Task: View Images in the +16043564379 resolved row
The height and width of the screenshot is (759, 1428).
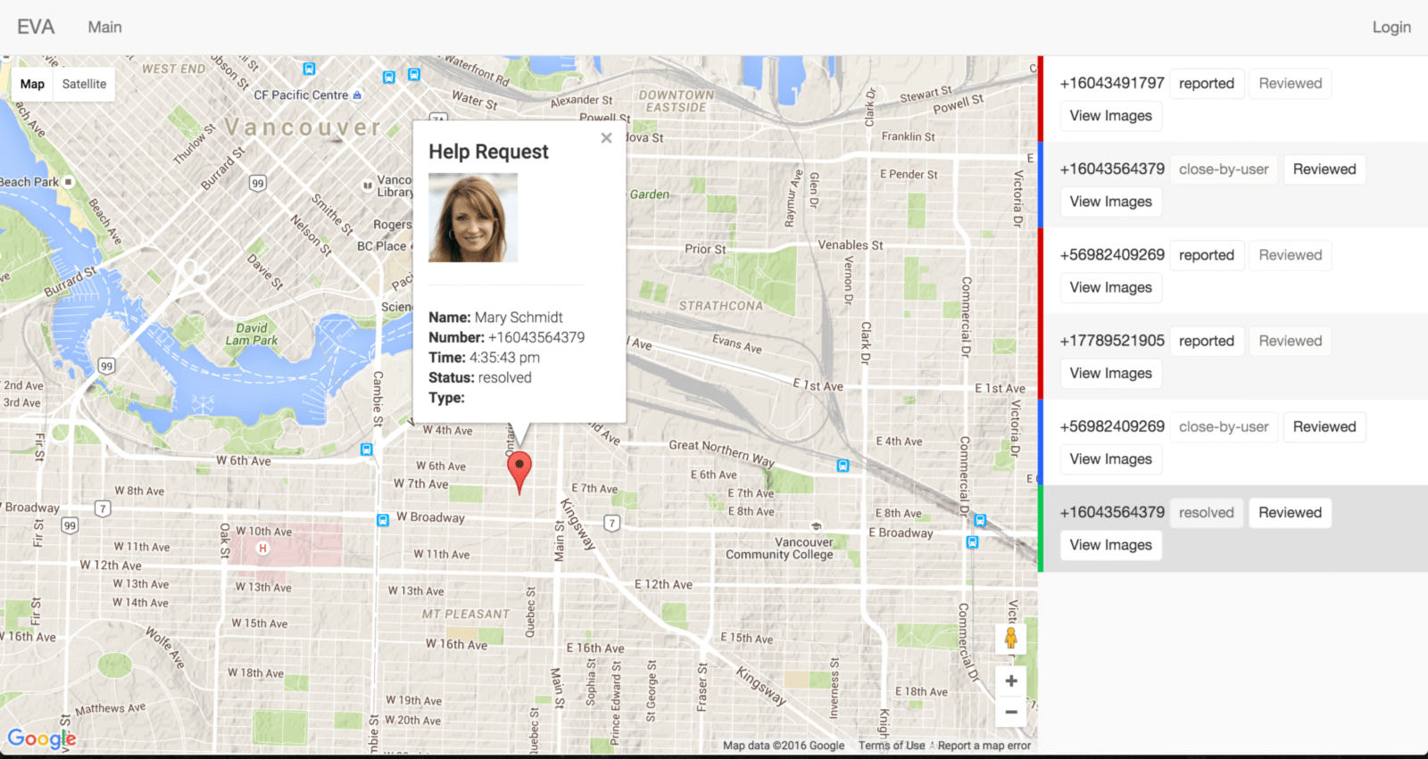Action: click(x=1110, y=545)
